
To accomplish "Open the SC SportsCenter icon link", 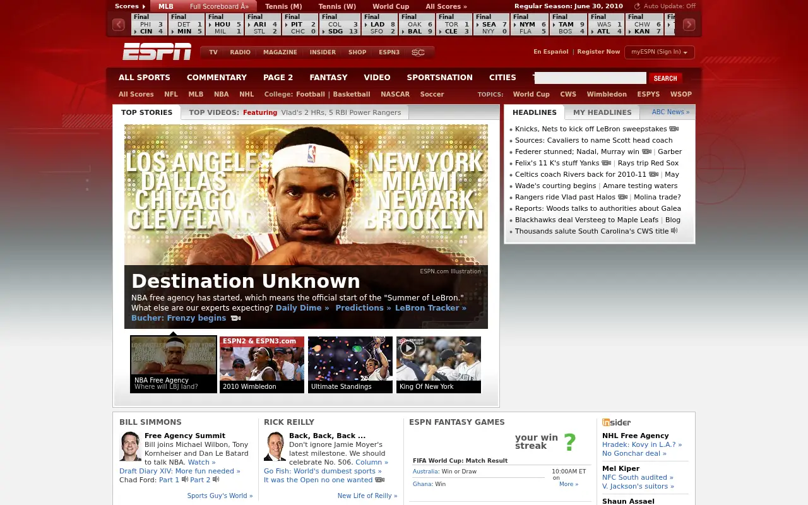I will [x=418, y=52].
